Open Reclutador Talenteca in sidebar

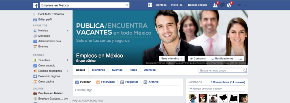point(51,14)
